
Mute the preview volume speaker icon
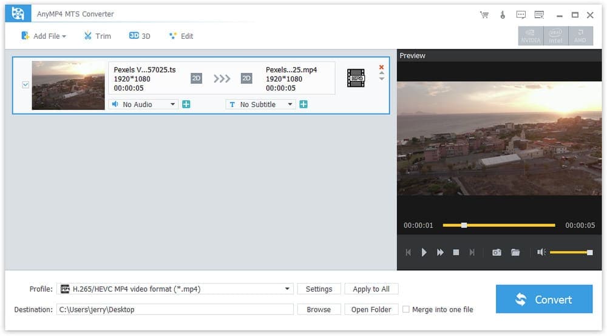pos(541,252)
